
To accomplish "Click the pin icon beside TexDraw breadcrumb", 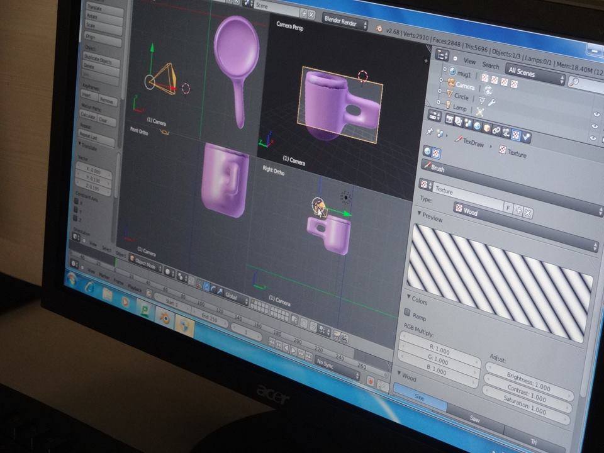I will (x=430, y=131).
